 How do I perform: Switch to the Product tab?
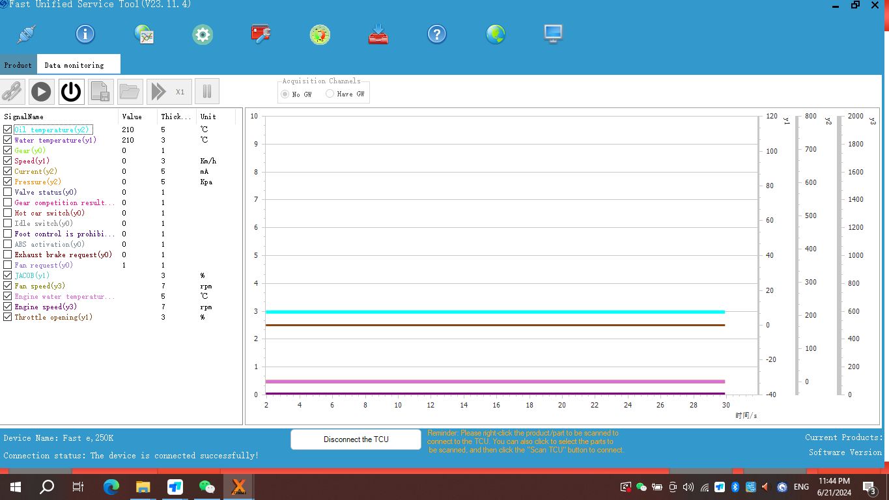(x=18, y=65)
